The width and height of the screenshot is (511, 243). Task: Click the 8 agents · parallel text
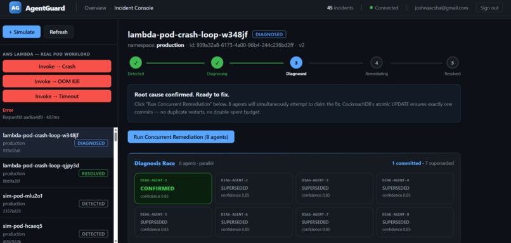tap(196, 163)
